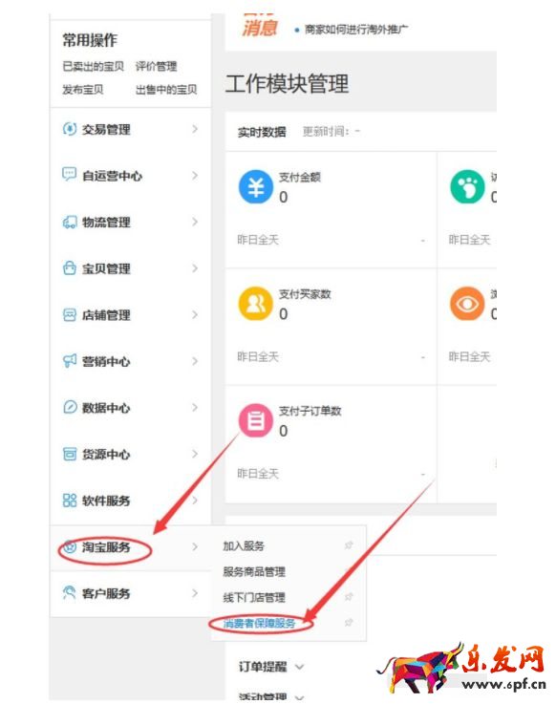Click the pink 支付子订单数 list icon
Viewport: 556px width, 704px height.
pos(256,420)
